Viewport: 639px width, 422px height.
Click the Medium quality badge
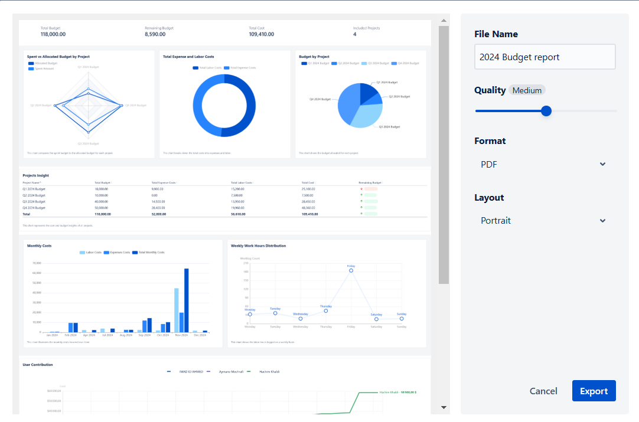[527, 90]
